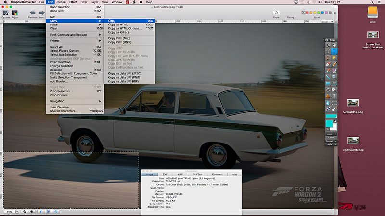This screenshot has height=216, width=385.
Task: Open the None dropdown in Tools palette
Action: click(x=331, y=144)
